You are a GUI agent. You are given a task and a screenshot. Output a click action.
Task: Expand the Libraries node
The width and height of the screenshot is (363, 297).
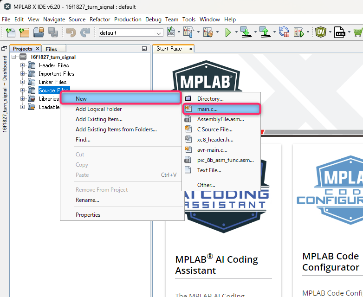click(x=22, y=99)
